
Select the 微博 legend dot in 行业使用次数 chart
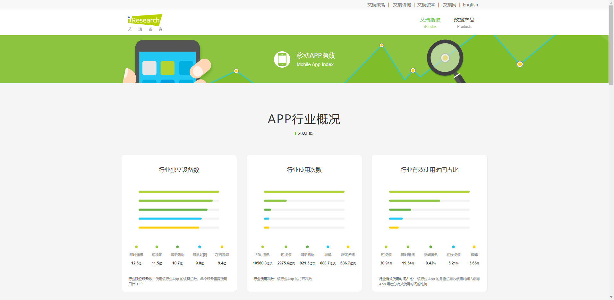coord(328,247)
